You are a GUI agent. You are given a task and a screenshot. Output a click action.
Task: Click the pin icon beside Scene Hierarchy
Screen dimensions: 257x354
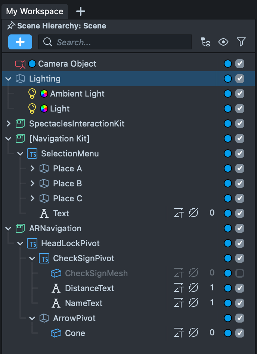pos(12,26)
